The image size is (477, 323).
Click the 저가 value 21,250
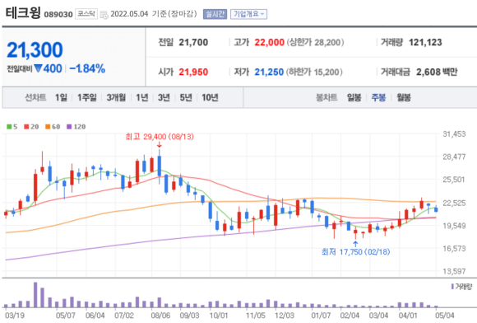tap(269, 73)
